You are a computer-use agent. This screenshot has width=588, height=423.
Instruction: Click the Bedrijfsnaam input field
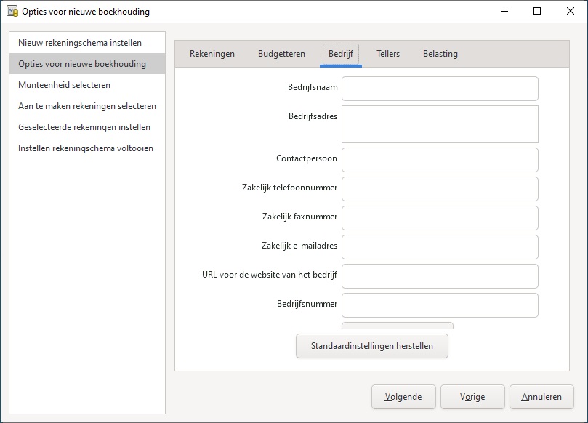pyautogui.click(x=440, y=89)
